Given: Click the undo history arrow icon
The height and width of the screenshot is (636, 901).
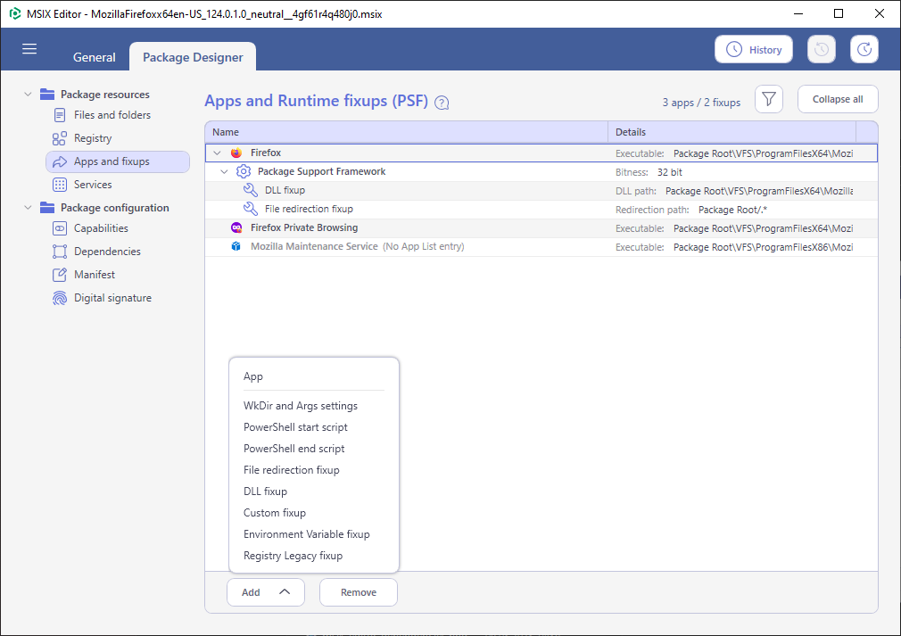Looking at the screenshot, I should (x=821, y=49).
